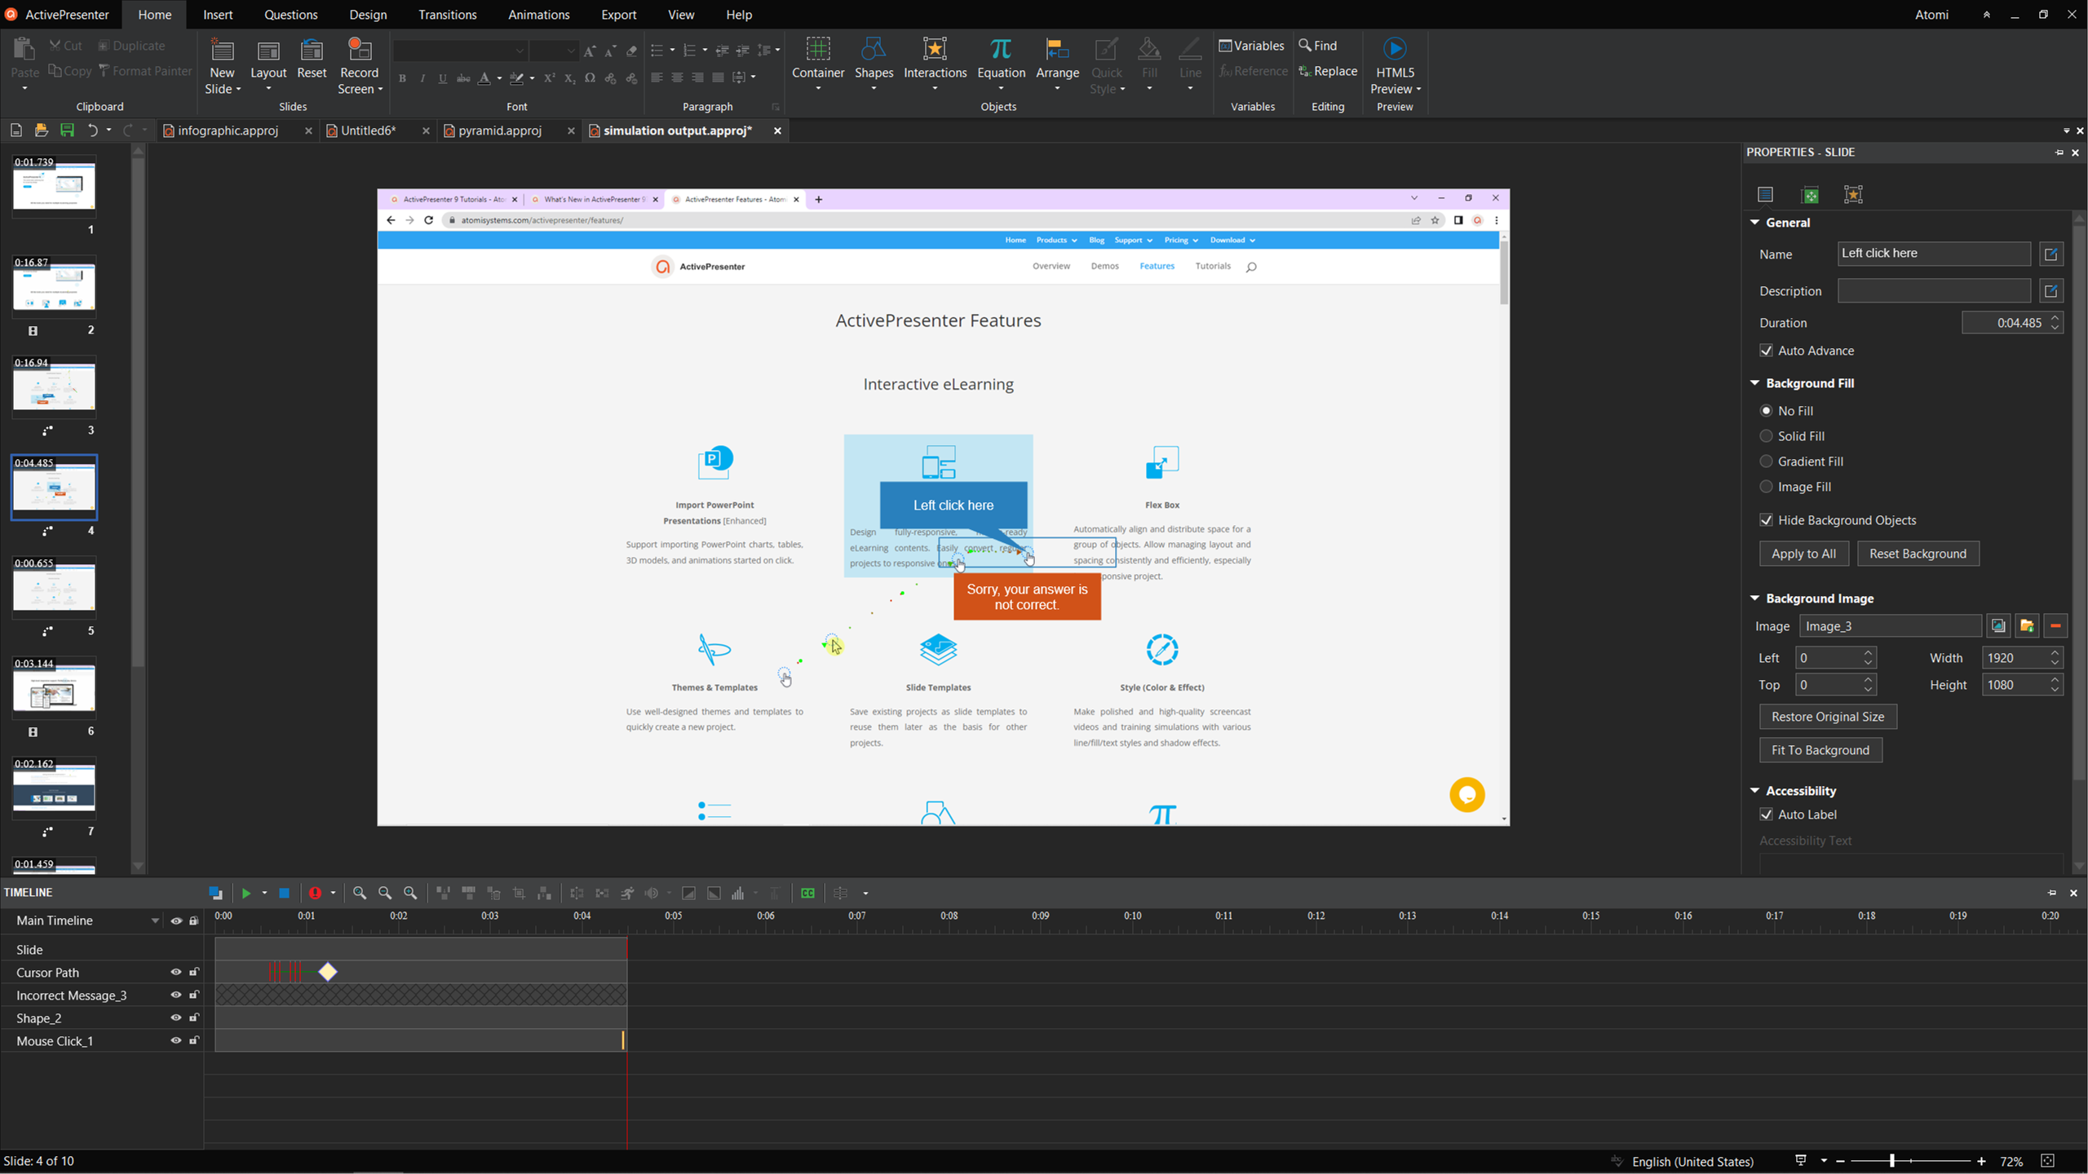Collapse the General section

1755,223
